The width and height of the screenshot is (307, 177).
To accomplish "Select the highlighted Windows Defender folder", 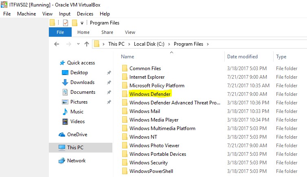I will coord(150,94).
